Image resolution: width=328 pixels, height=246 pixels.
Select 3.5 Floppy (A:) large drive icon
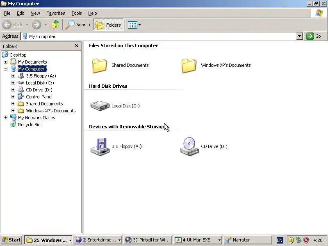click(100, 147)
